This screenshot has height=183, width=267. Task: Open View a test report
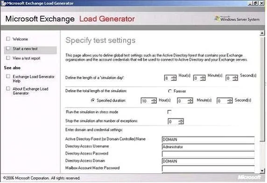tap(27, 58)
